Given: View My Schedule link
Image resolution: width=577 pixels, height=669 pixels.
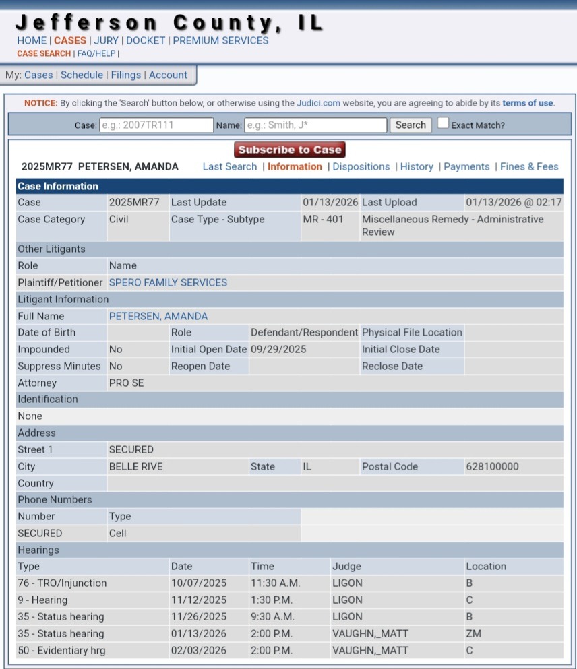Looking at the screenshot, I should tap(82, 75).
